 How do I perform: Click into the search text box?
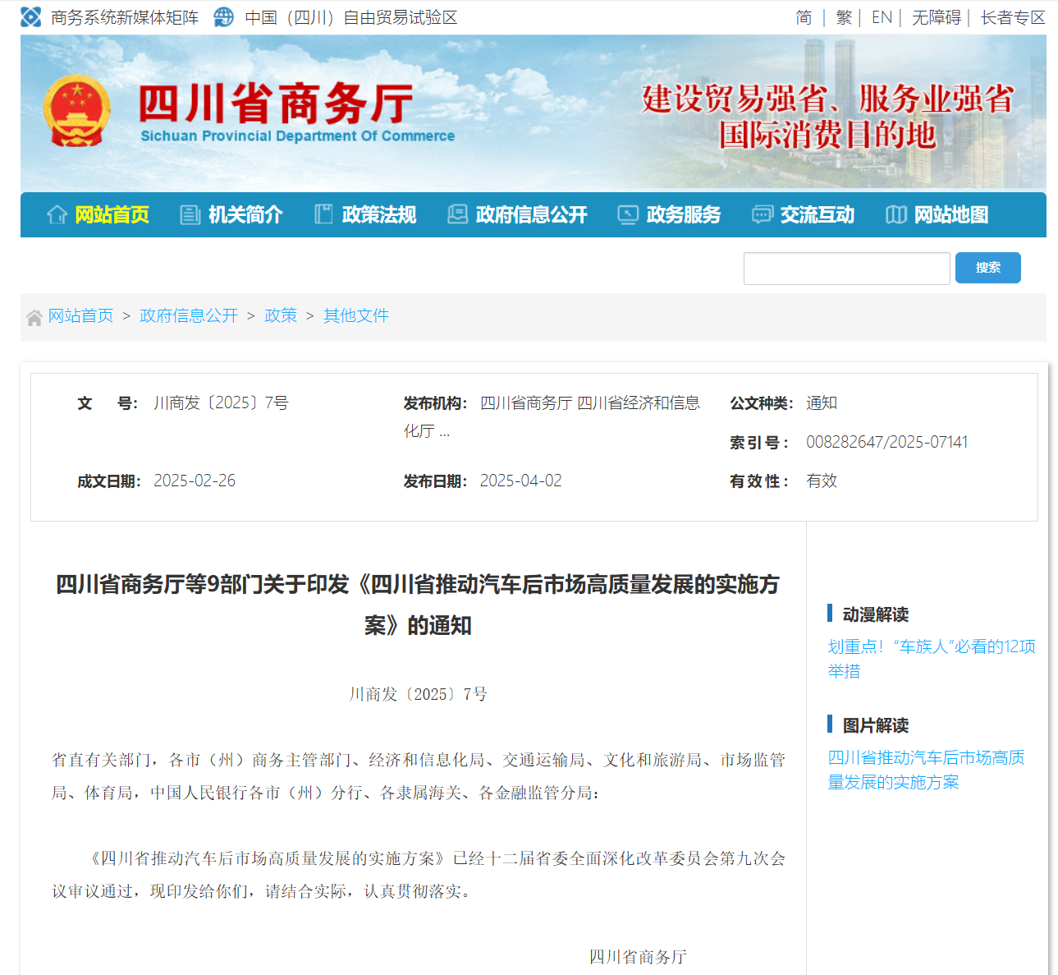(x=846, y=269)
